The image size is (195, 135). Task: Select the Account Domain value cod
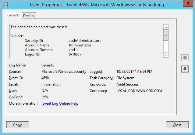[x=72, y=50]
